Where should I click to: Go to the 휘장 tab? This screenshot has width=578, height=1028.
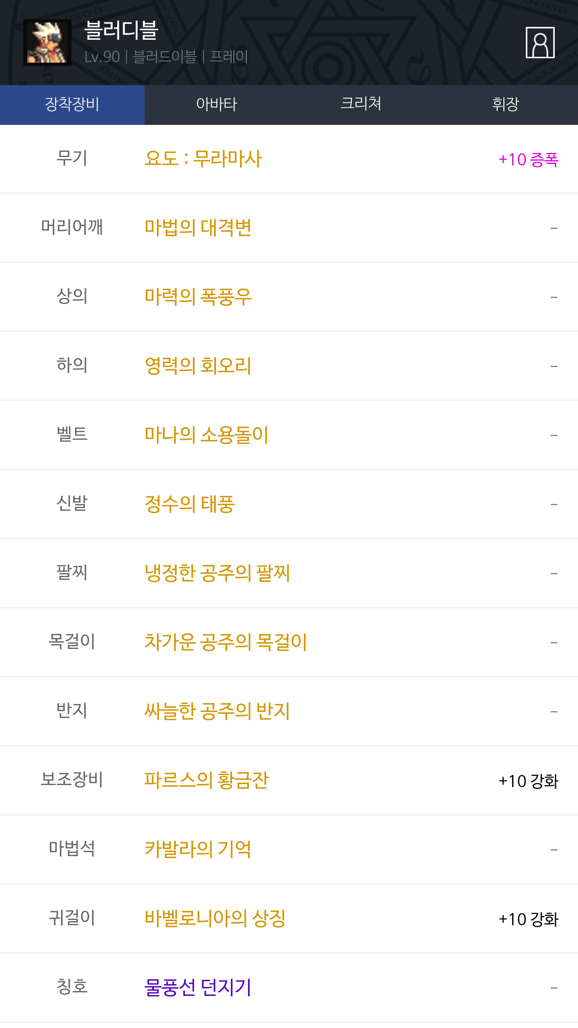coord(505,104)
